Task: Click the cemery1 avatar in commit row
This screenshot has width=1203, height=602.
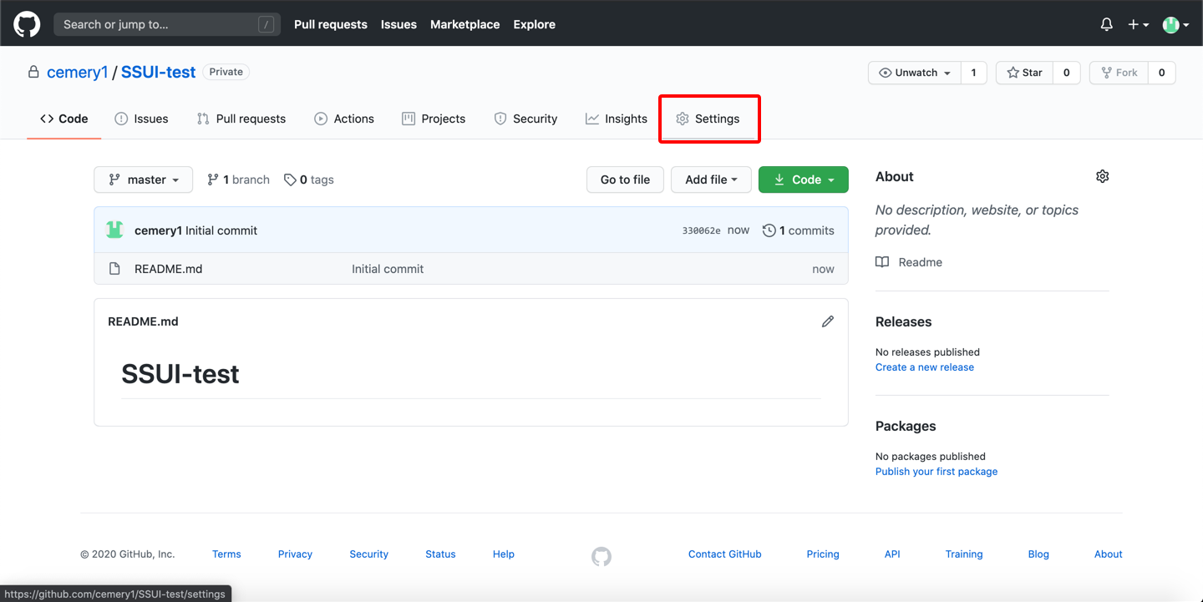Action: tap(114, 230)
